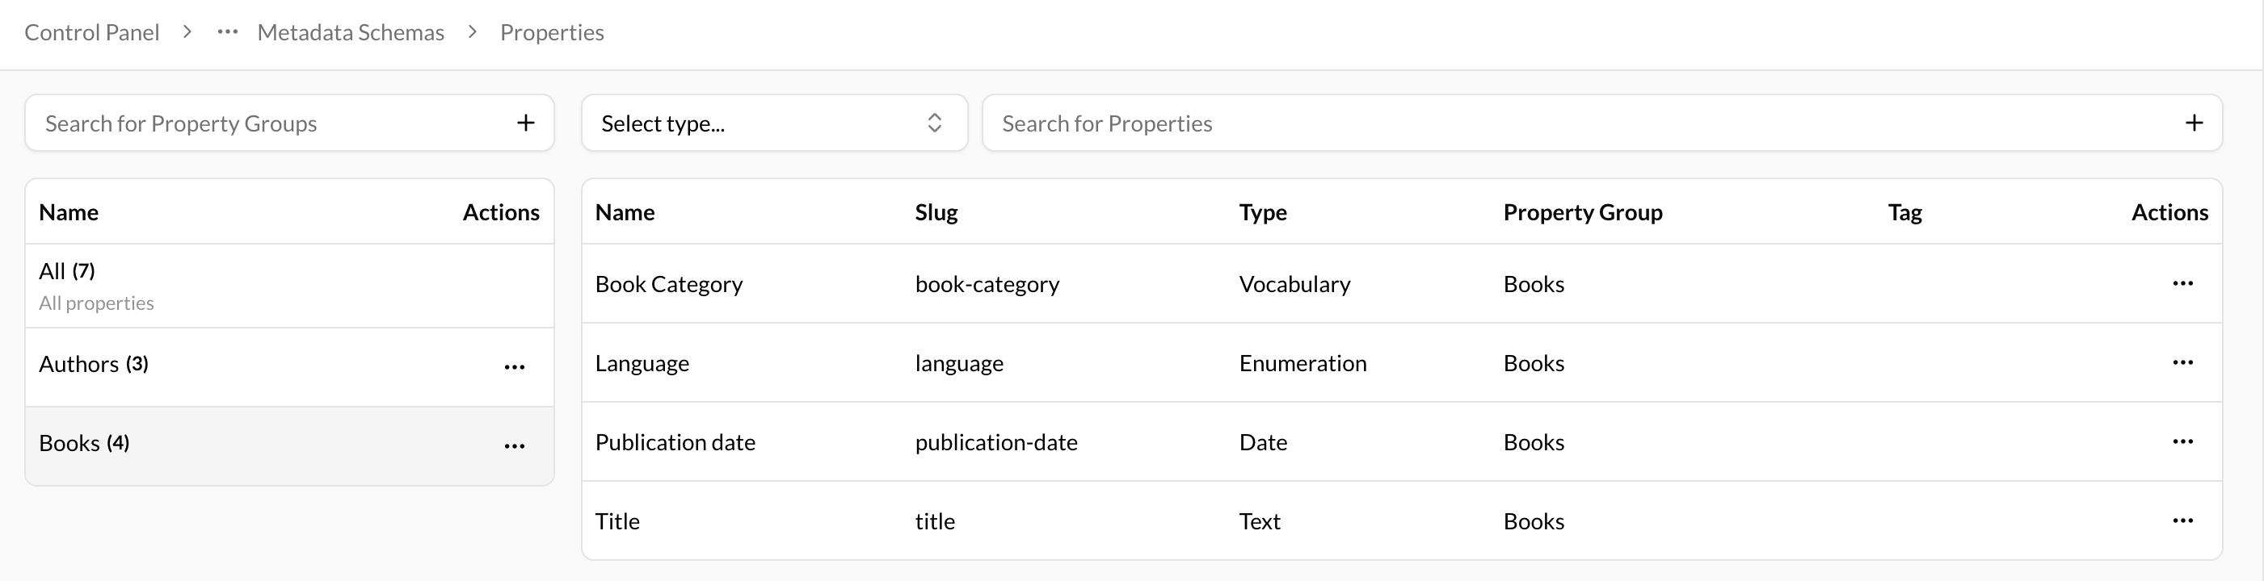Image resolution: width=2264 pixels, height=581 pixels.
Task: Click the ellipsis in the breadcrumb trail
Action: click(227, 31)
